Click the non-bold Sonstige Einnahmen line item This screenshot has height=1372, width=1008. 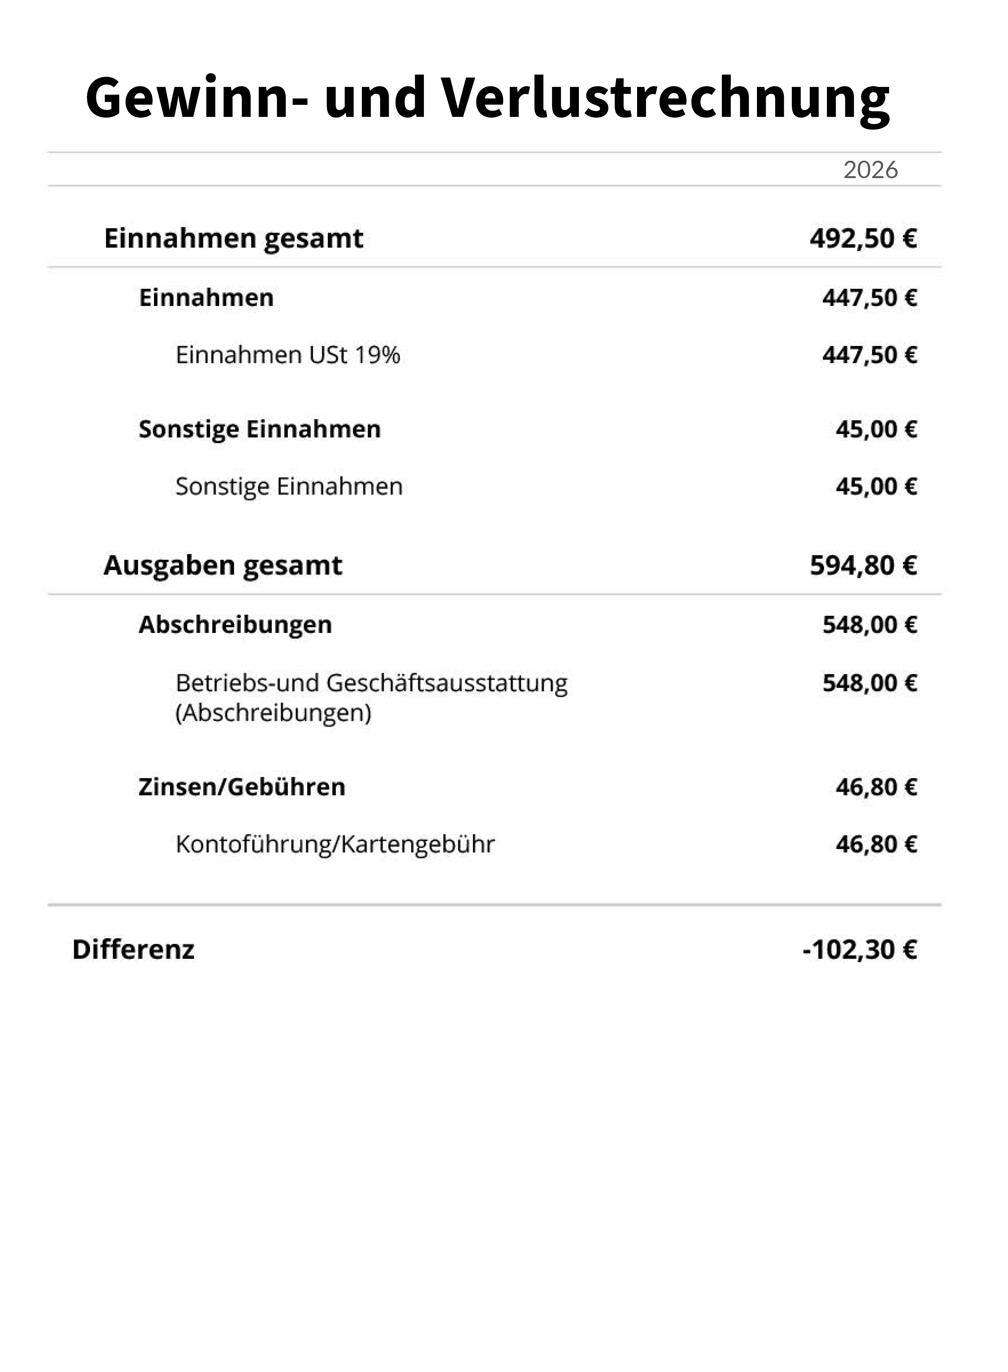[x=289, y=487]
